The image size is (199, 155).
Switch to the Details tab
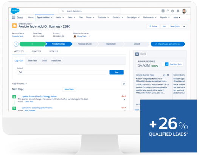53,51
